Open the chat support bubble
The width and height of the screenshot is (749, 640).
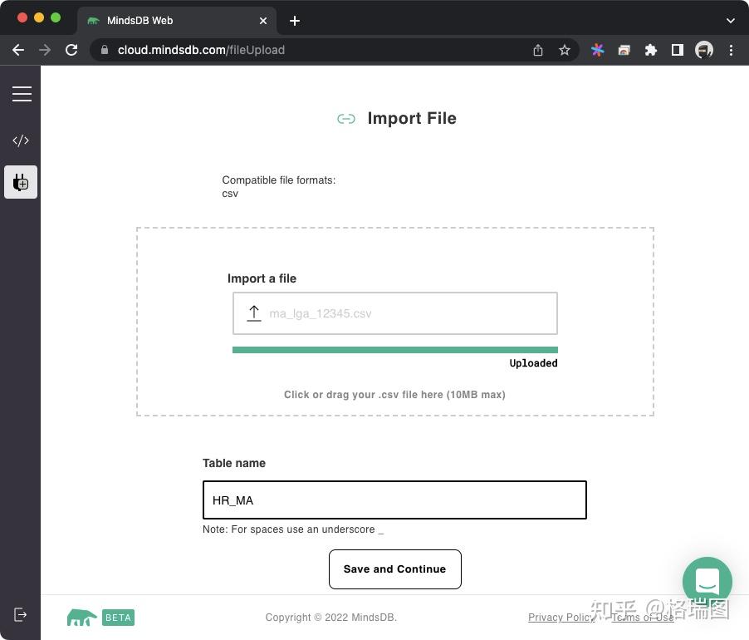(707, 581)
